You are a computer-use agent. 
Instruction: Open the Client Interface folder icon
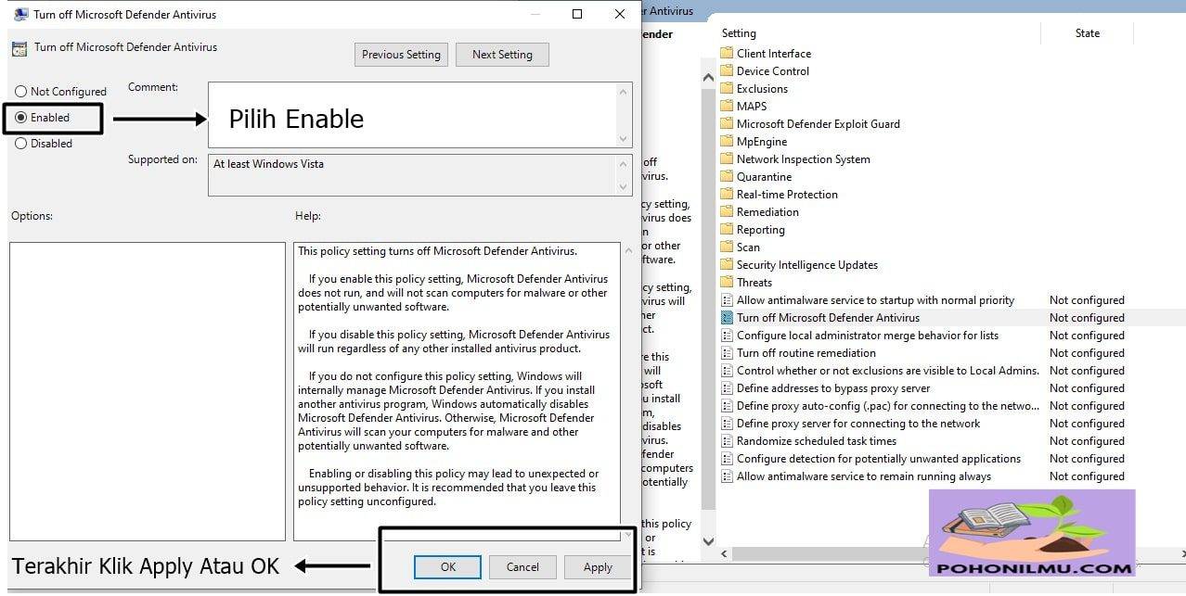click(728, 54)
